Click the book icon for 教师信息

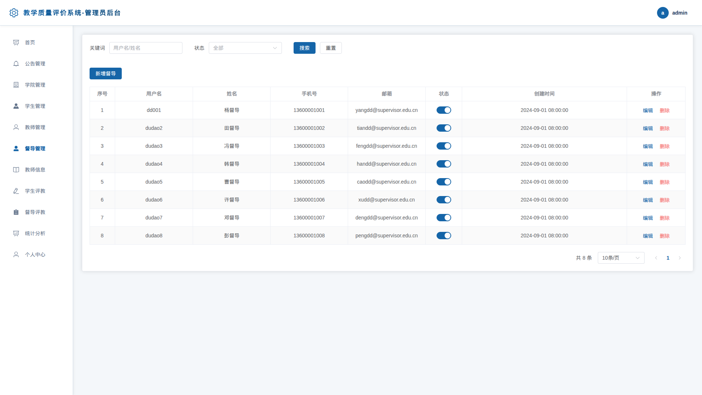[x=16, y=170]
